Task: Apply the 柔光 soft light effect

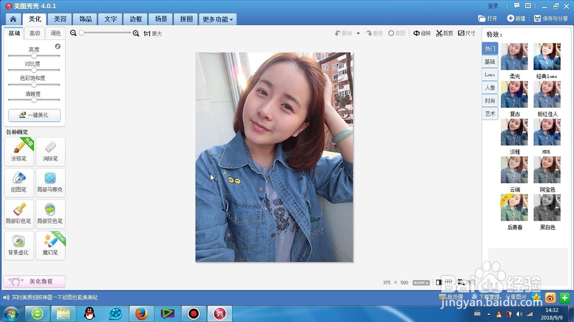Action: pos(514,57)
